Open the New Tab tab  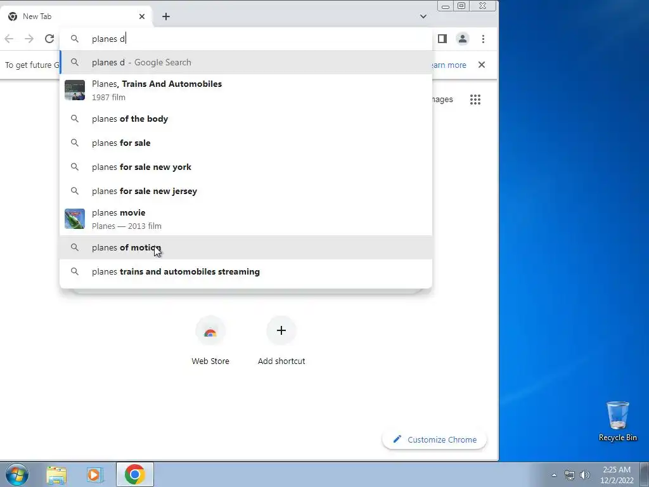click(76, 16)
